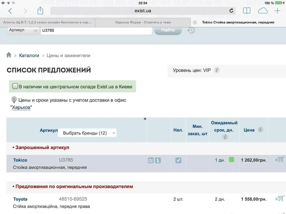
Task: Open info icon in Tokico row
Action: (158, 160)
